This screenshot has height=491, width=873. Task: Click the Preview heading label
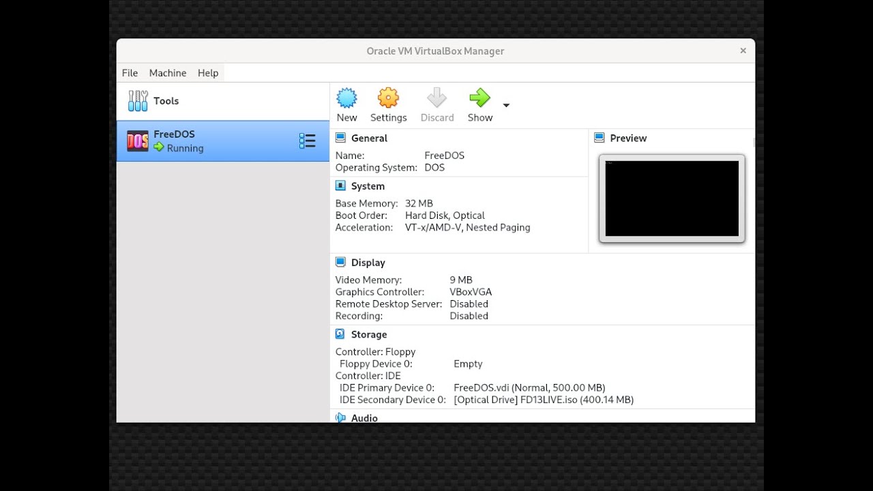[x=628, y=138]
